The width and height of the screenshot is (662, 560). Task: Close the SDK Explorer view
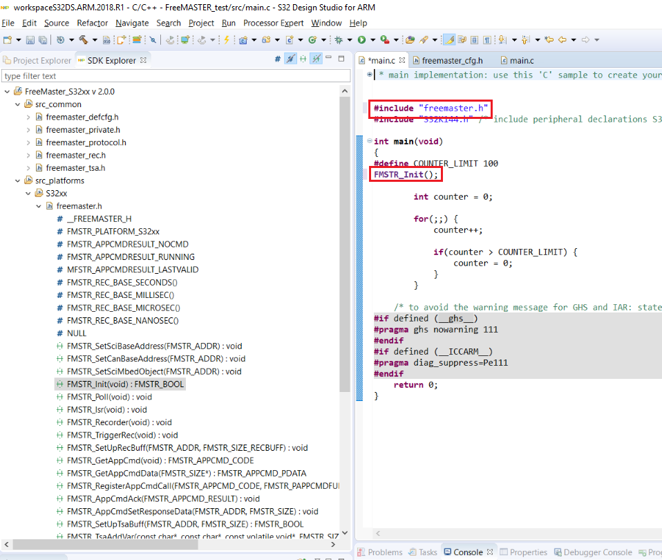point(143,60)
